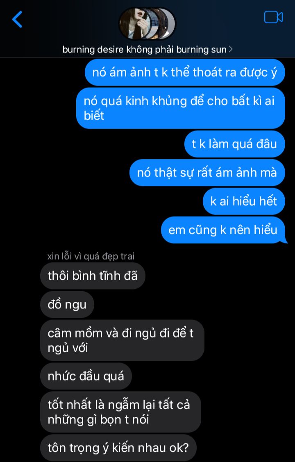Open sender name xin lỗi vì quá đẹp trai
The image size is (295, 462).
[91, 256]
